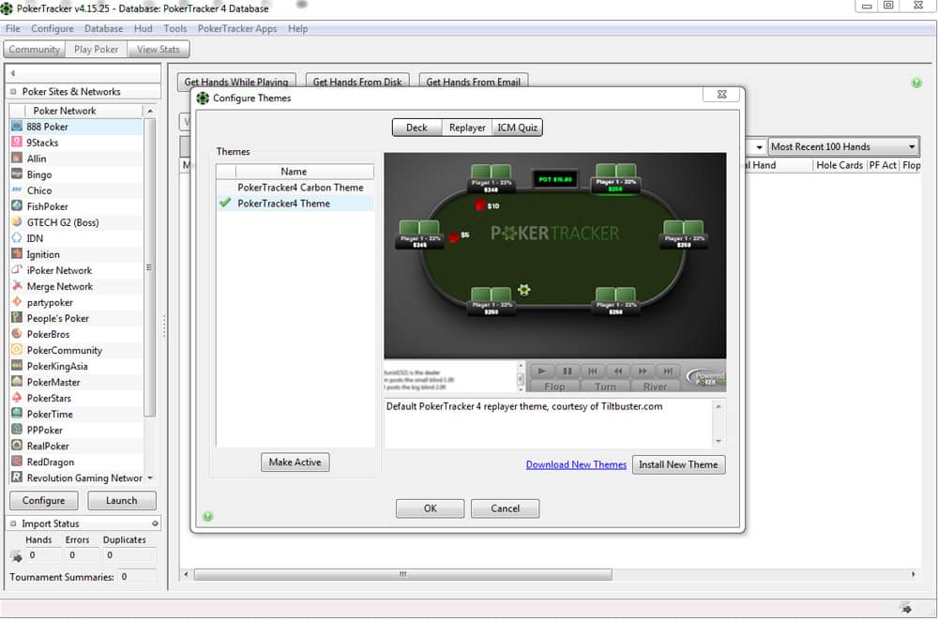Screen dimensions: 938x622
Task: Open the Database menu
Action: [103, 29]
